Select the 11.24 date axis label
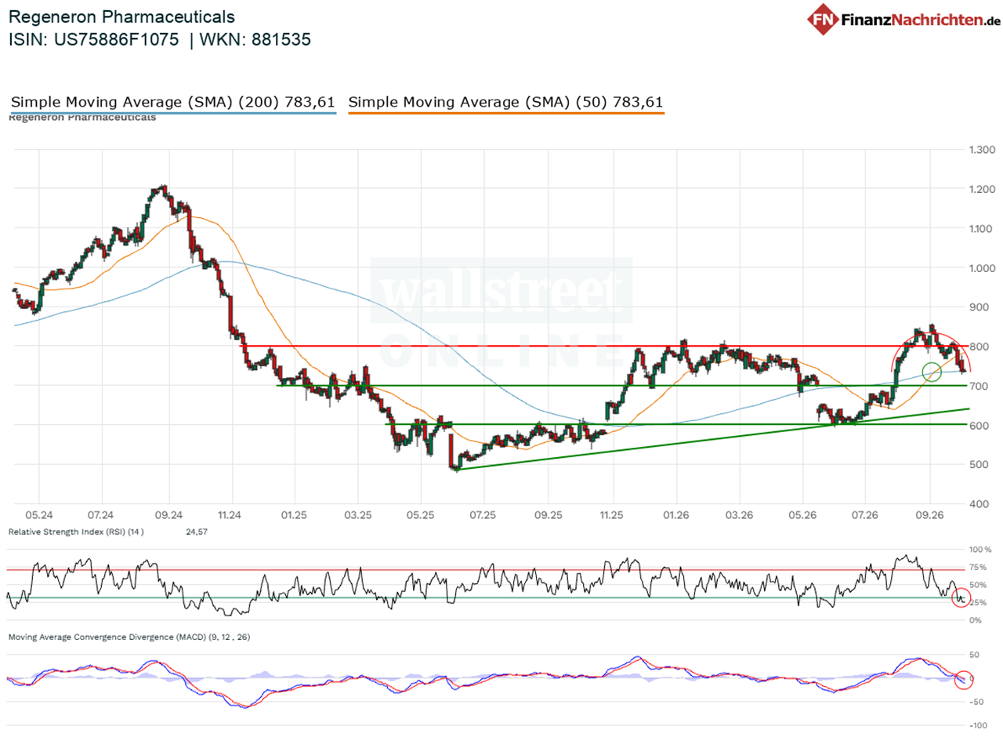Viewport: 1003px width, 737px height. tap(231, 514)
